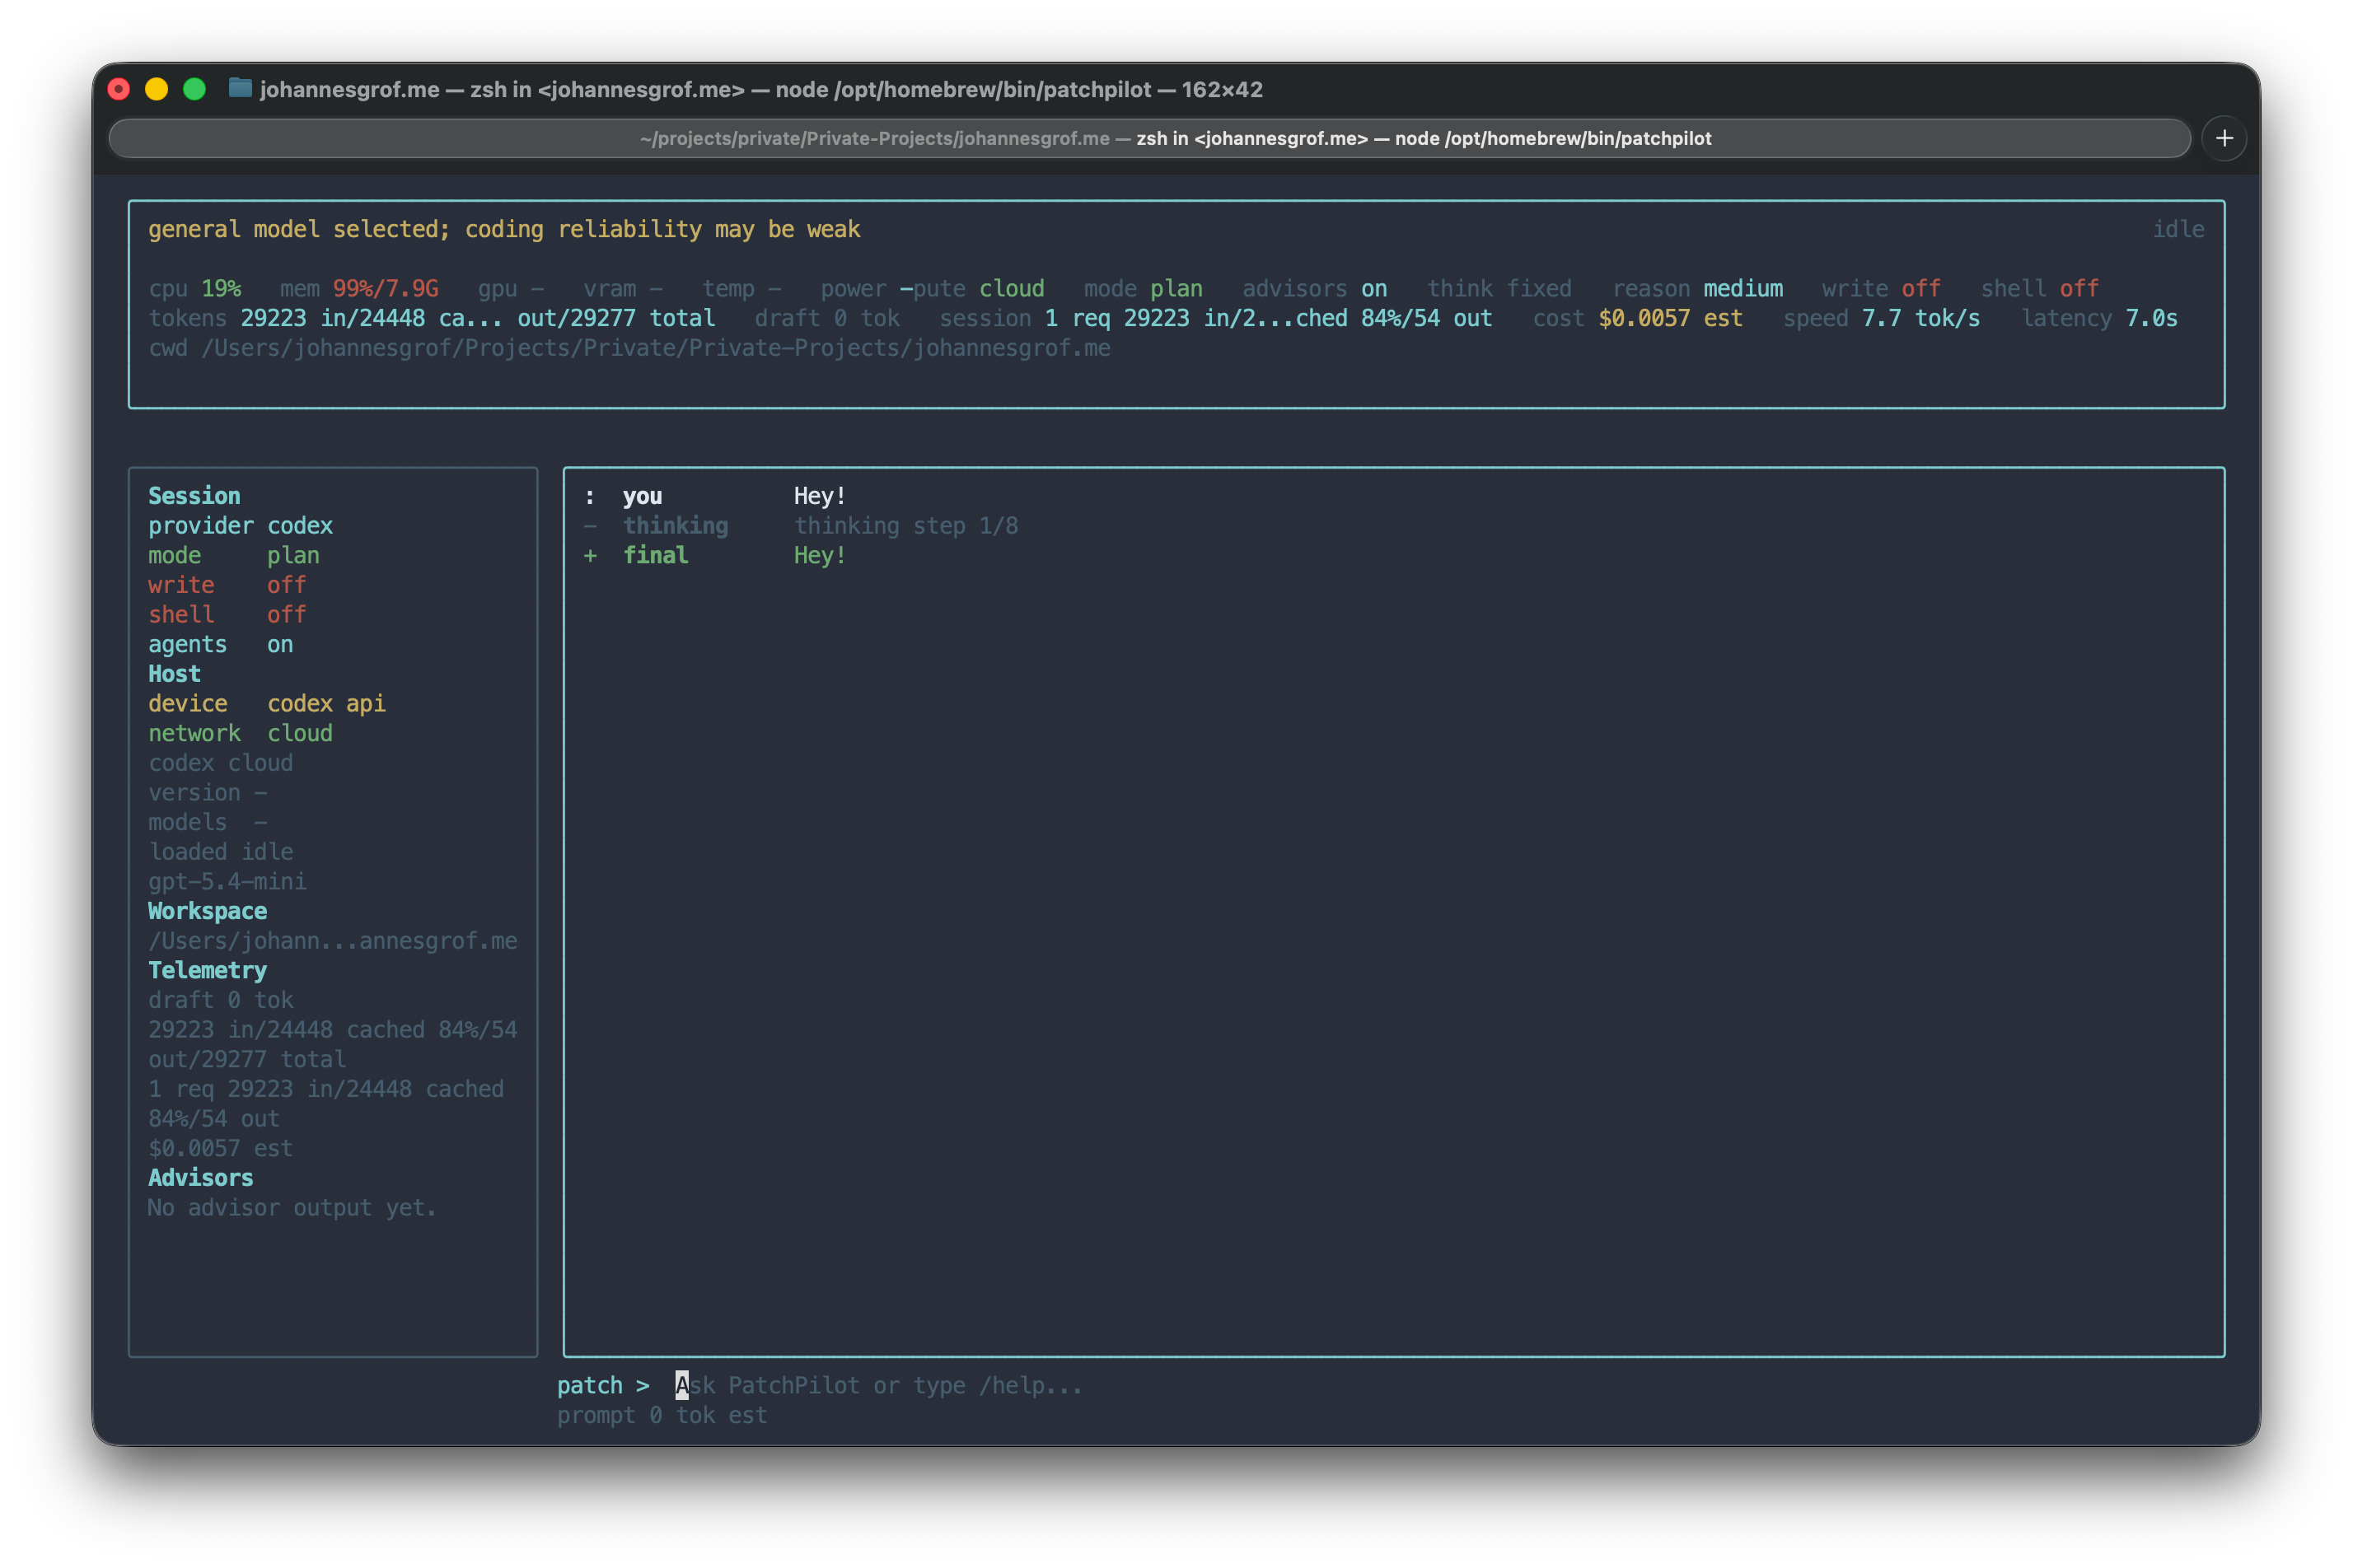This screenshot has width=2353, height=1568.
Task: Click the 'mode plan' entry in status bar
Action: click(x=1144, y=288)
